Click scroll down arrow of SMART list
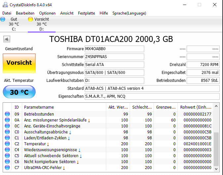223x175 pixels. [216, 169]
